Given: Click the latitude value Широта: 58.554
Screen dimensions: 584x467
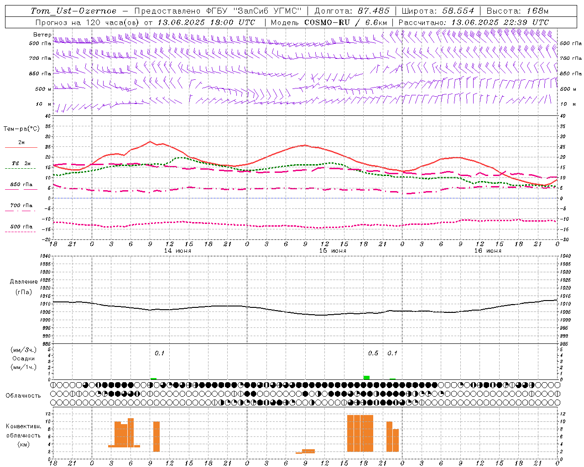Looking at the screenshot, I should pyautogui.click(x=438, y=11).
